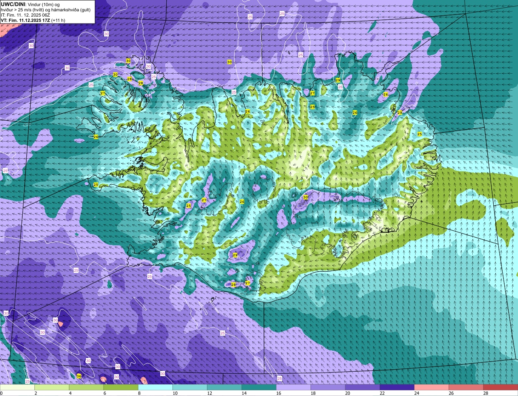Image resolution: width=518 pixels, height=396 pixels.
Task: Click the legend scale tick label 18
Action: click(x=312, y=393)
